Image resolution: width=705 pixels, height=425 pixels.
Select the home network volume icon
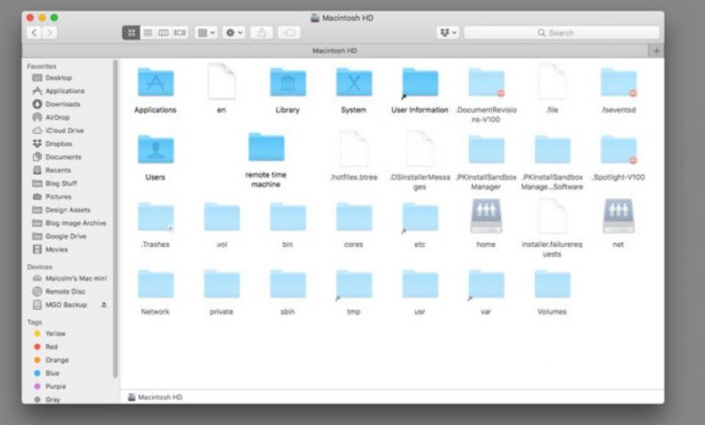(486, 216)
